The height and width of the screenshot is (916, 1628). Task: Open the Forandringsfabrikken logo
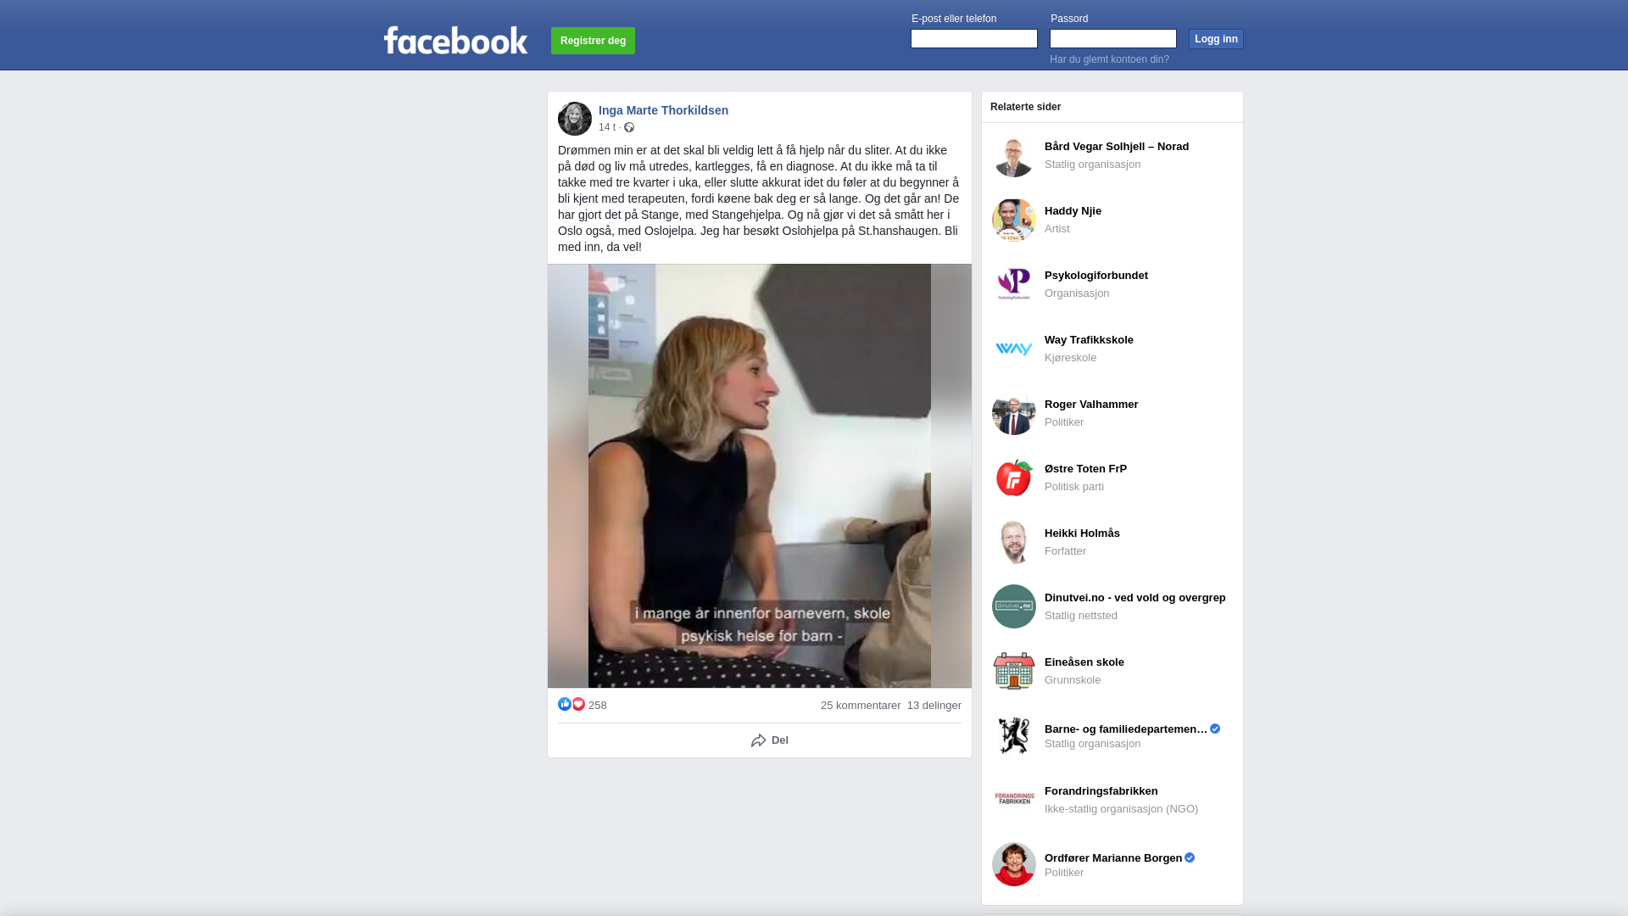coord(1014,800)
